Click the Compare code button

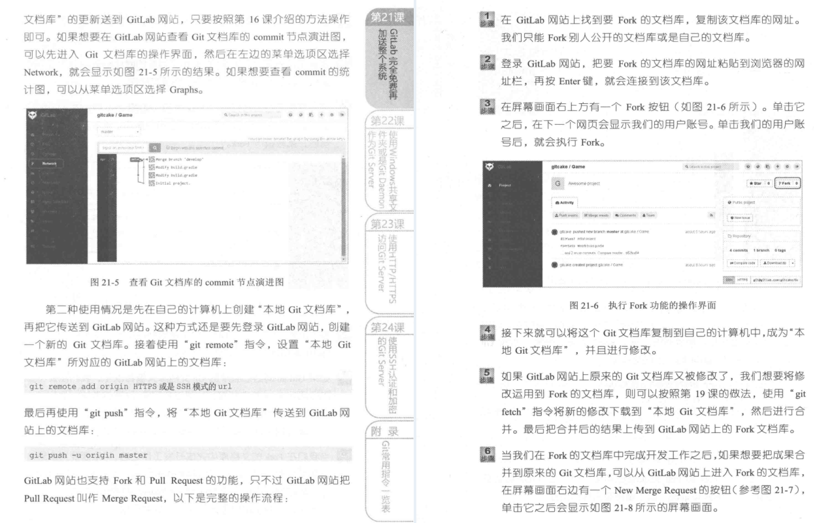(742, 263)
